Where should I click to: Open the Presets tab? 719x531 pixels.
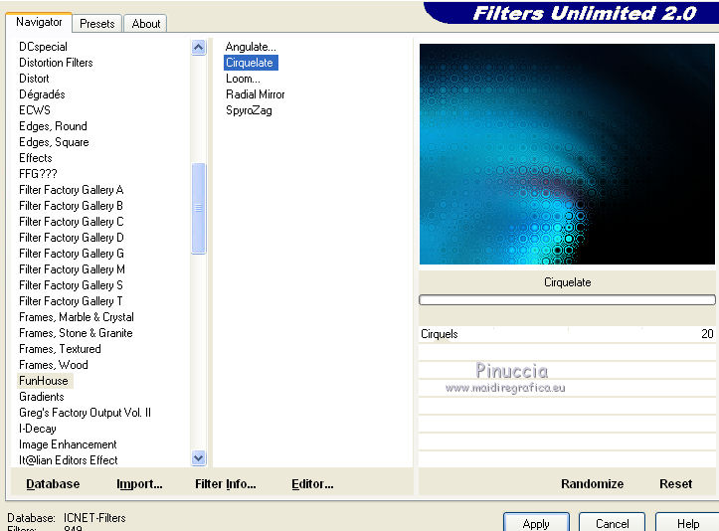(x=96, y=24)
